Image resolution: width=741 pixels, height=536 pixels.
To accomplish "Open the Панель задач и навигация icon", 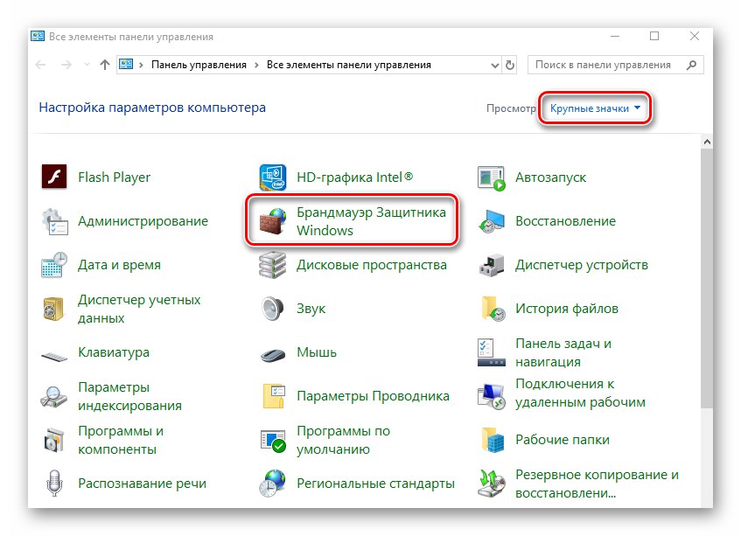I will [491, 352].
